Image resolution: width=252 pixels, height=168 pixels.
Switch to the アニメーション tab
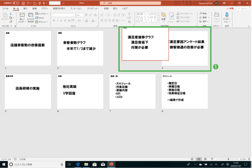tap(76, 9)
